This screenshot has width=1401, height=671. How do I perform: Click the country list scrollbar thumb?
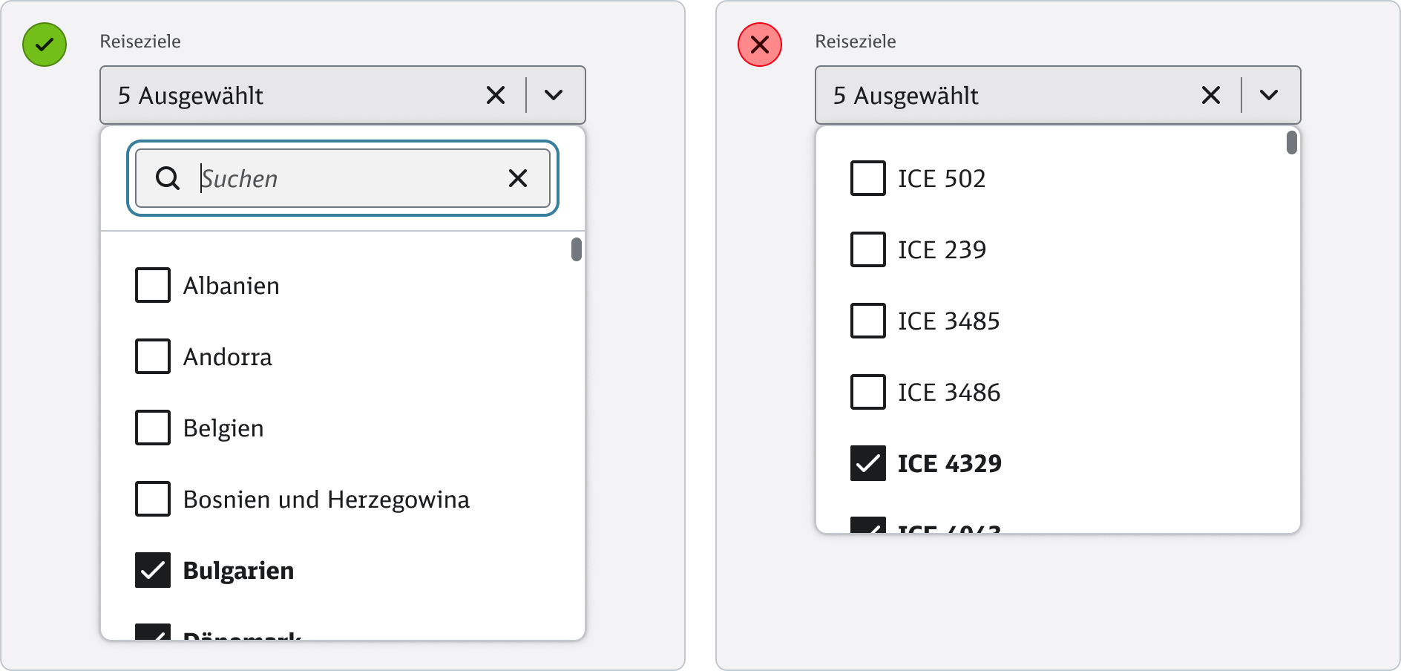click(577, 249)
